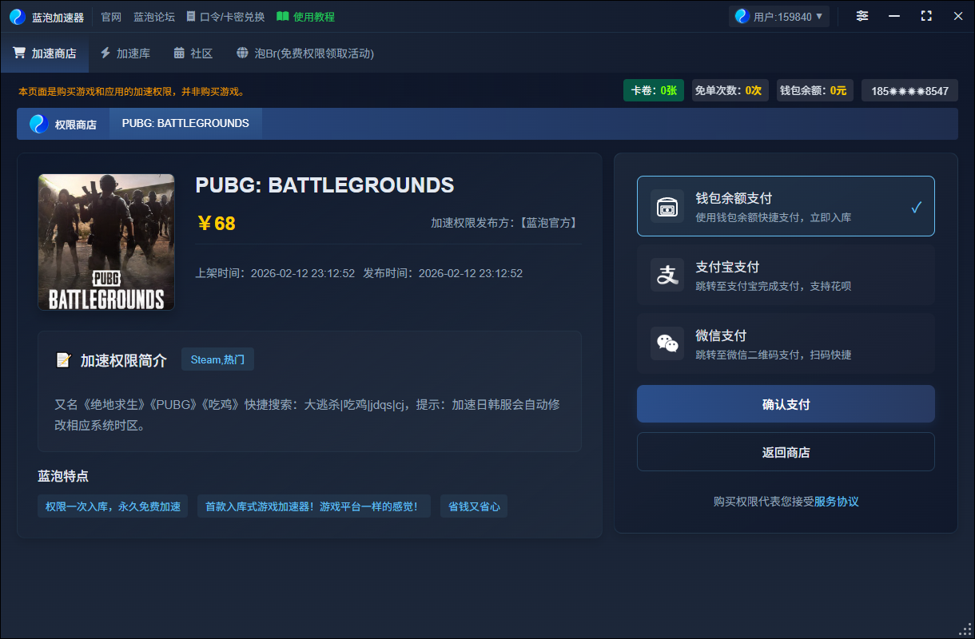The height and width of the screenshot is (639, 975).
Task: Click the PUBG BATTLEGROUNDS cover thumbnail
Action: click(106, 242)
